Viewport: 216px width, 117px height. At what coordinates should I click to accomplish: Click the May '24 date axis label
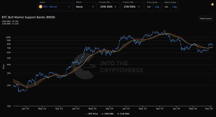click(x=92, y=109)
